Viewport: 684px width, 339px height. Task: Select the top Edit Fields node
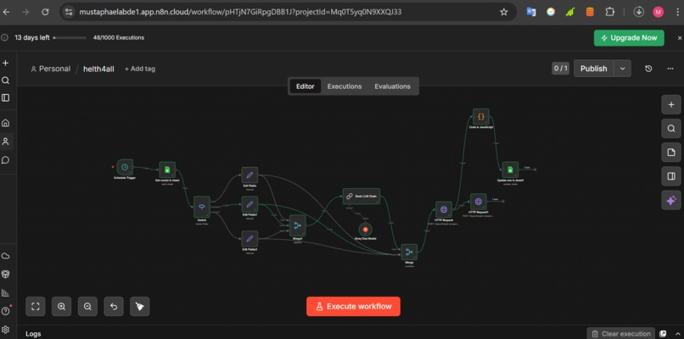click(249, 175)
